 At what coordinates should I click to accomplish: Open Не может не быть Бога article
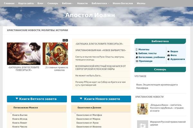tap(88, 76)
